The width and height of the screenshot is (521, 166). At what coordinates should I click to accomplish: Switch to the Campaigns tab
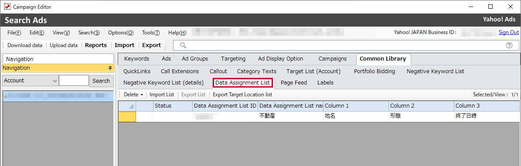pos(332,59)
